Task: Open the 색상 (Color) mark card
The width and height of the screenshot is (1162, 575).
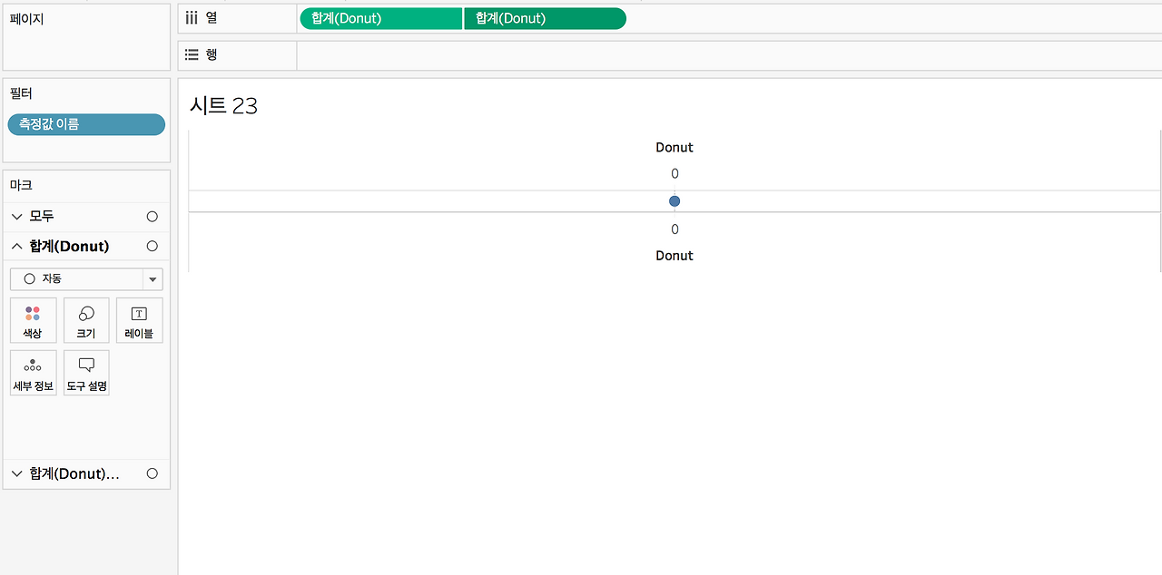Action: click(x=33, y=320)
